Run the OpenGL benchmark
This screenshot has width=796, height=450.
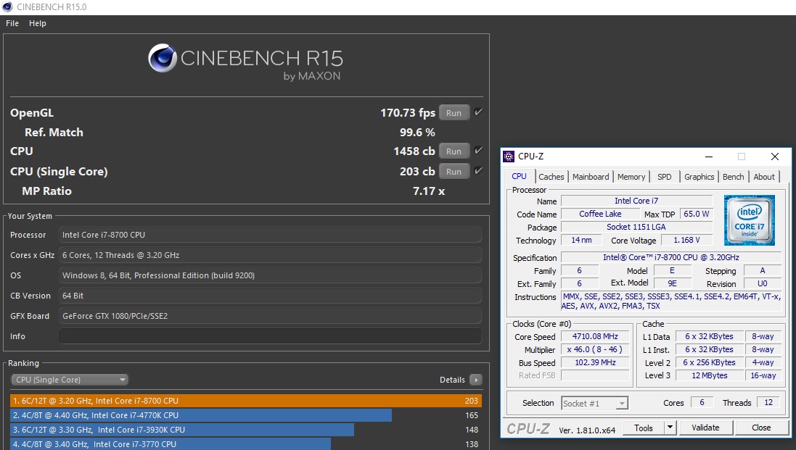[x=454, y=113]
